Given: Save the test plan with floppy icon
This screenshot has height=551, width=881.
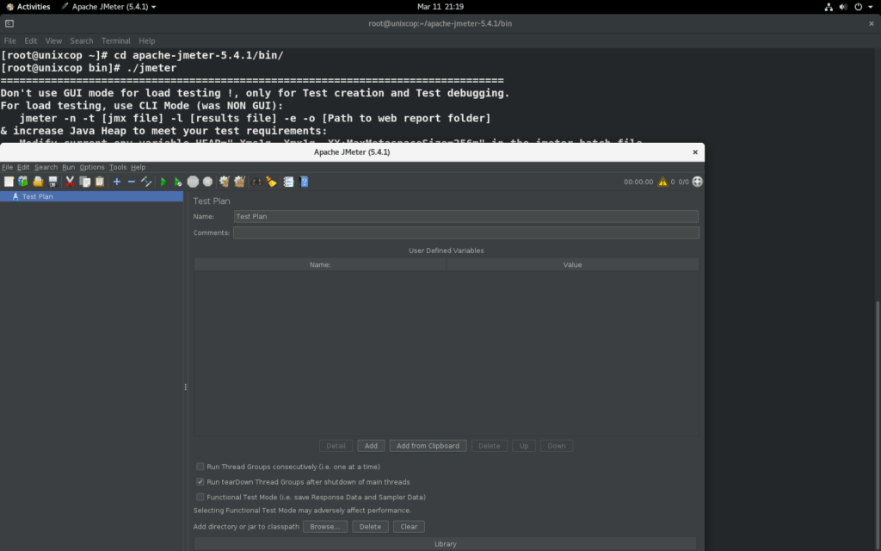Looking at the screenshot, I should (x=52, y=182).
